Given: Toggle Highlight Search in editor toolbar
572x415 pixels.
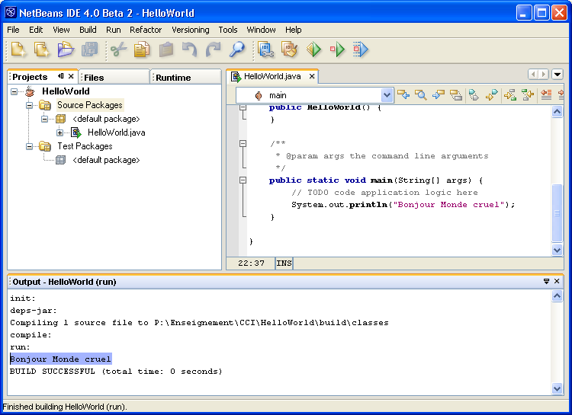Looking at the screenshot, I should (456, 95).
